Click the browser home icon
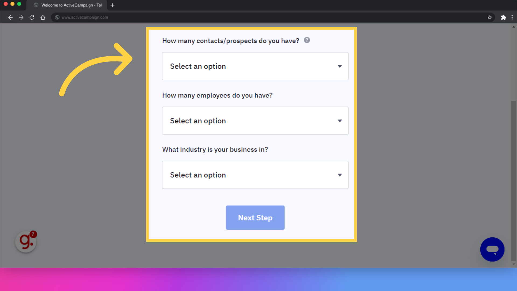Image resolution: width=517 pixels, height=291 pixels. click(x=43, y=18)
